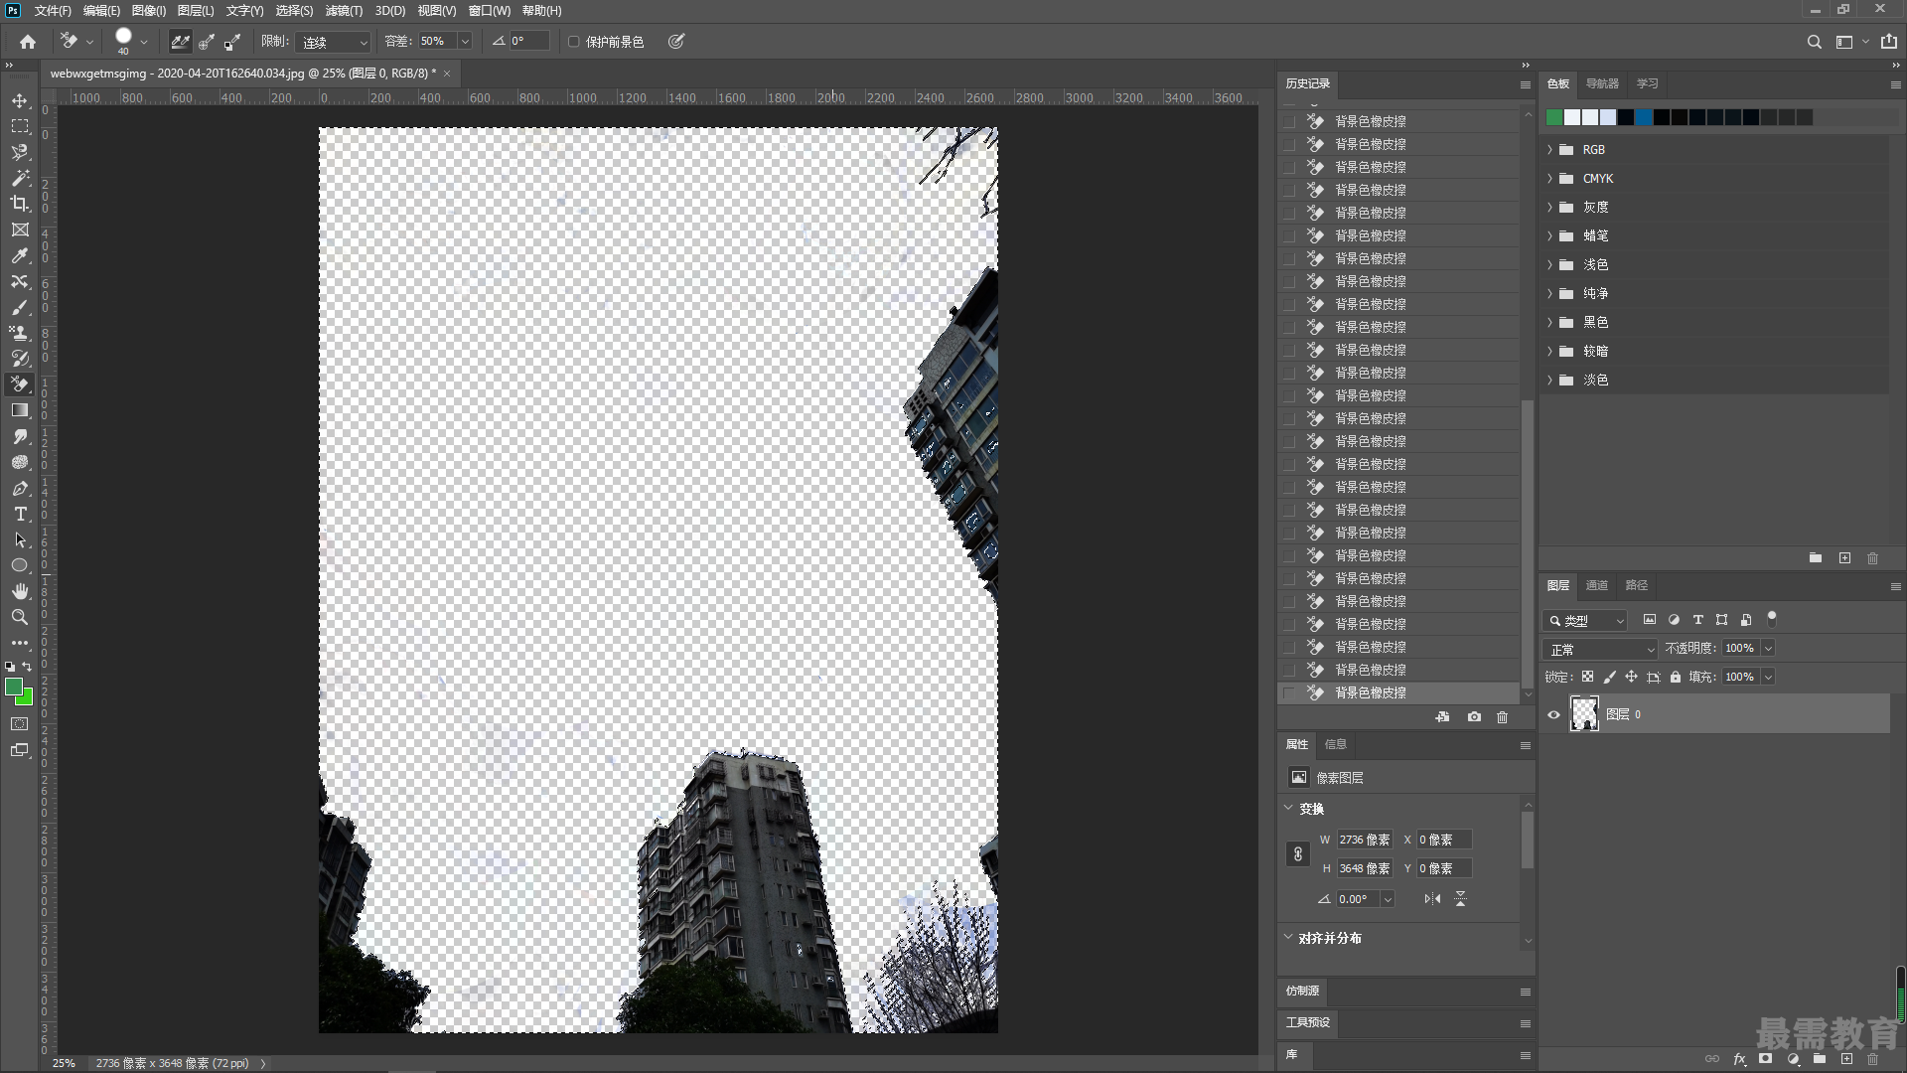The height and width of the screenshot is (1073, 1907).
Task: Open the 滤镜(T) menu
Action: click(344, 10)
